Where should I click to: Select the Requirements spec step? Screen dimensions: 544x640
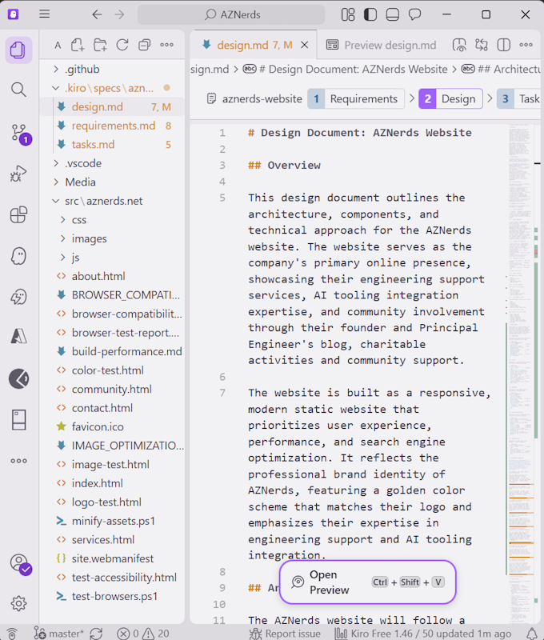pyautogui.click(x=356, y=98)
